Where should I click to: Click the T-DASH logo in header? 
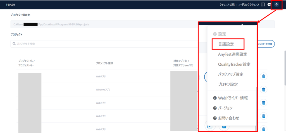[x=10, y=4]
